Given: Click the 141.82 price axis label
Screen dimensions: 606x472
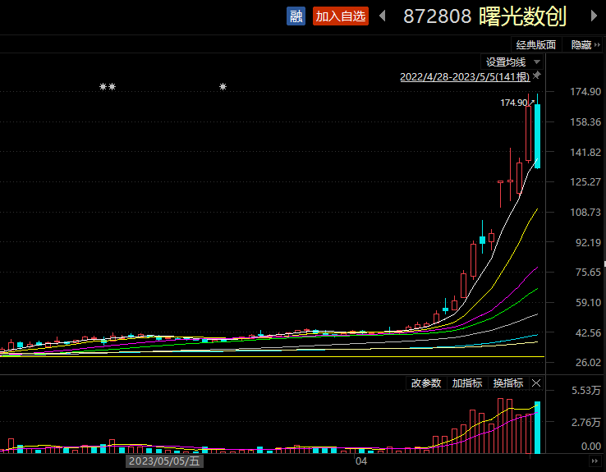Looking at the screenshot, I should click(x=585, y=152).
